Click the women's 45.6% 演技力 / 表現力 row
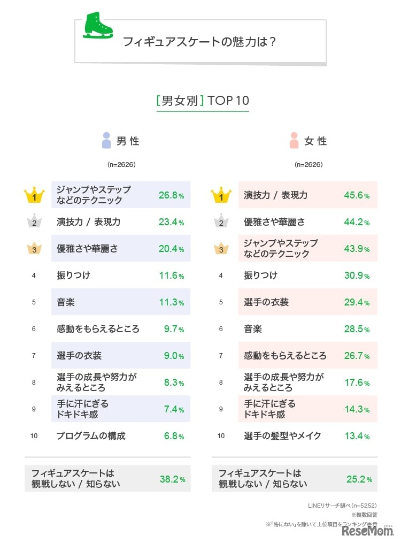 coord(307,195)
